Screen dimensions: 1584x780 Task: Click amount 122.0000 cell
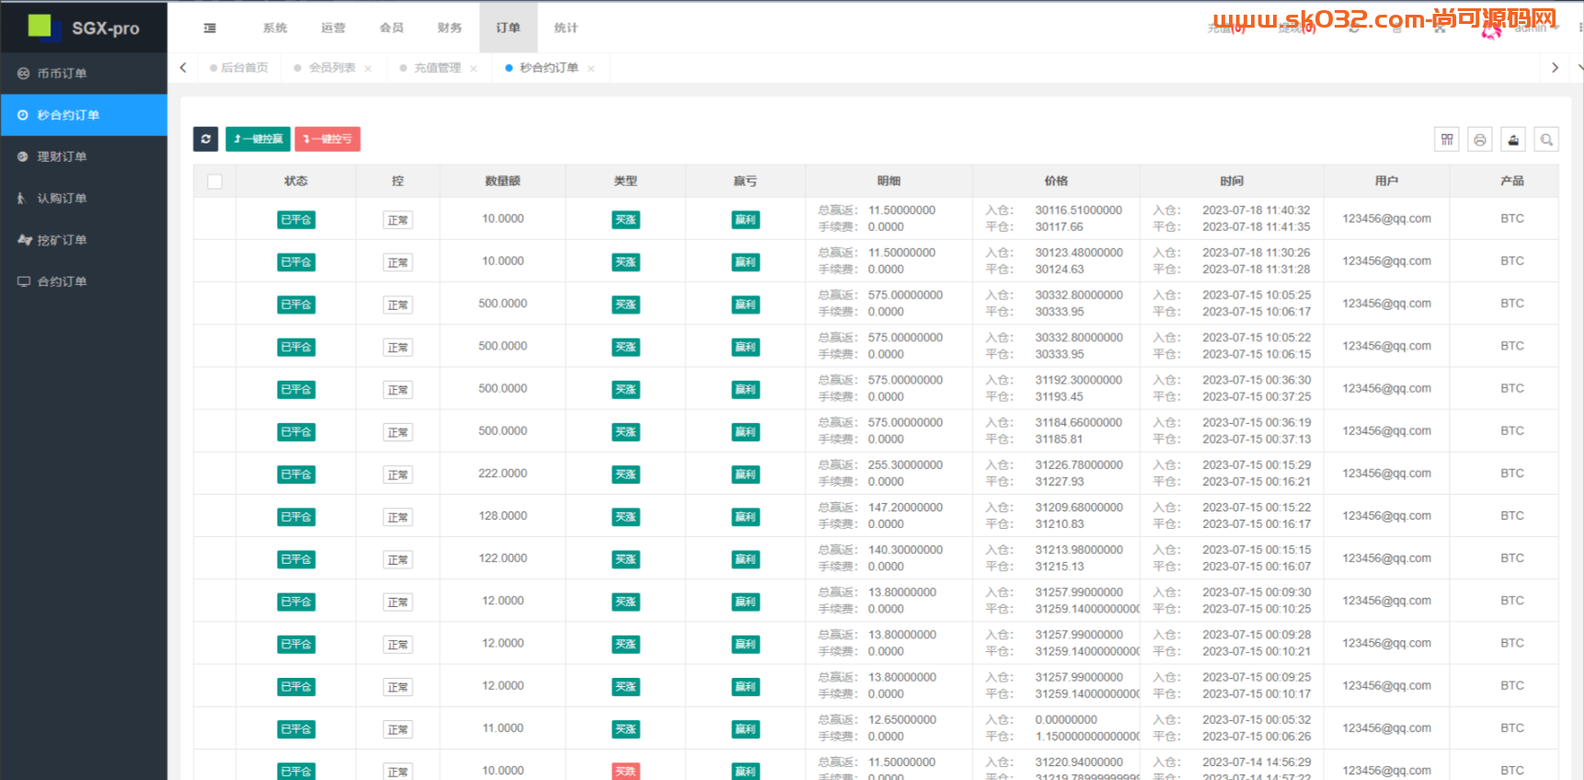click(503, 558)
